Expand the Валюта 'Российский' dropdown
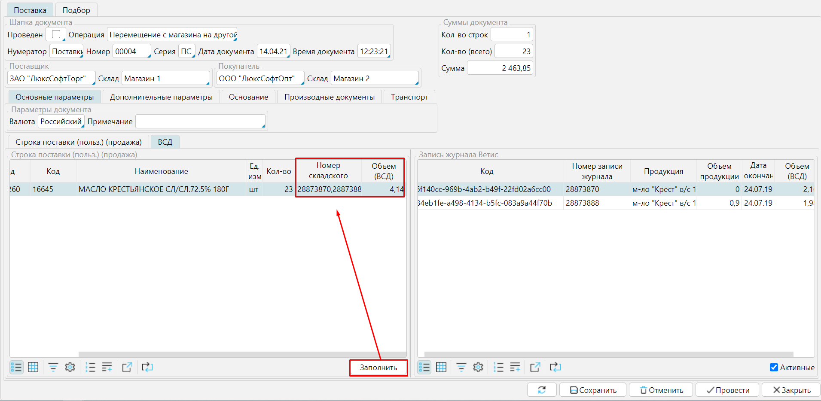The image size is (821, 401). click(x=61, y=122)
